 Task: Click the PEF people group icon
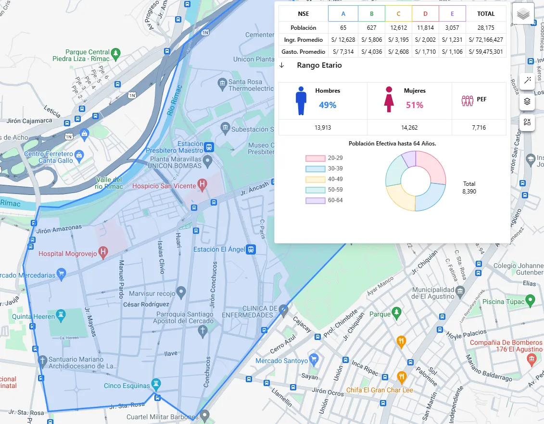[468, 100]
